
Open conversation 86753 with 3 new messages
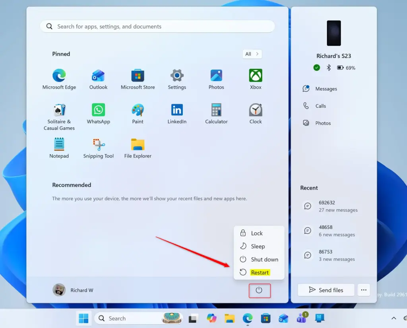(x=333, y=255)
